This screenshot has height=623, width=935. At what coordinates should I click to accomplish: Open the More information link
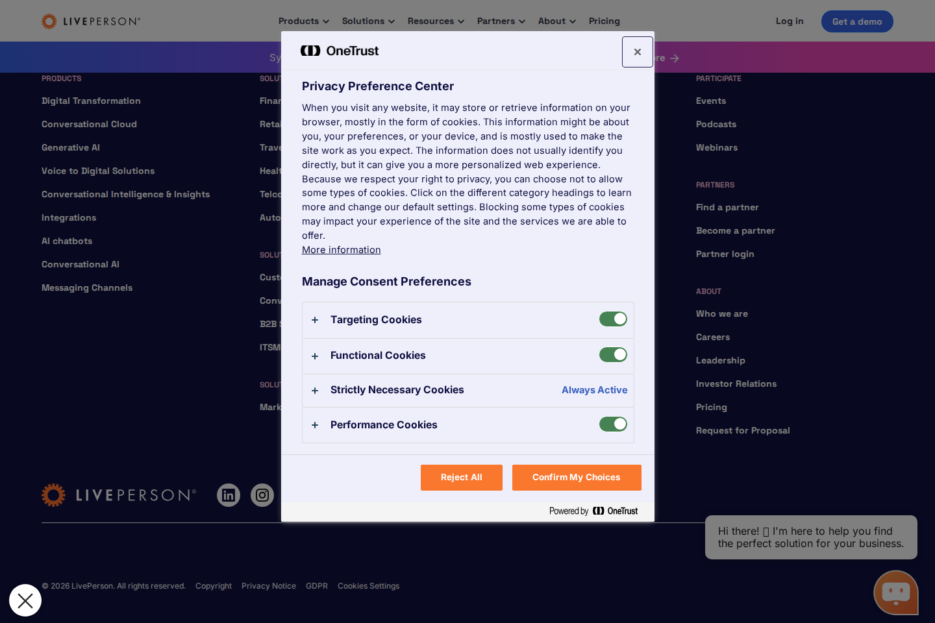point(342,250)
